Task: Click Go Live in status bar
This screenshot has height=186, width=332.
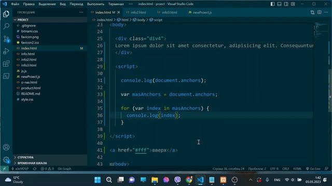Action: (313, 169)
